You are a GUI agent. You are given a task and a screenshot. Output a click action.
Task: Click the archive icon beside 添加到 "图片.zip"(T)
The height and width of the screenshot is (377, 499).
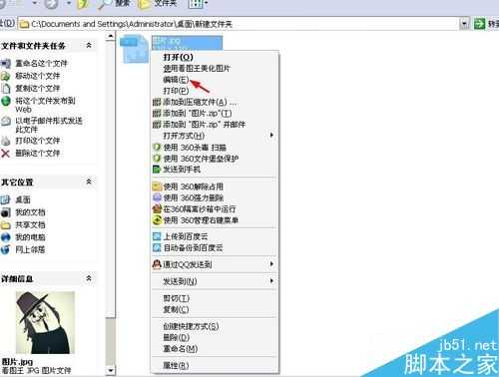coord(157,114)
